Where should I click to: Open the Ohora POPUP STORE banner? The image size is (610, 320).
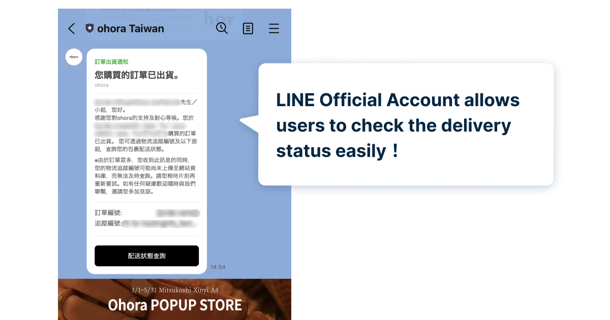pyautogui.click(x=174, y=299)
